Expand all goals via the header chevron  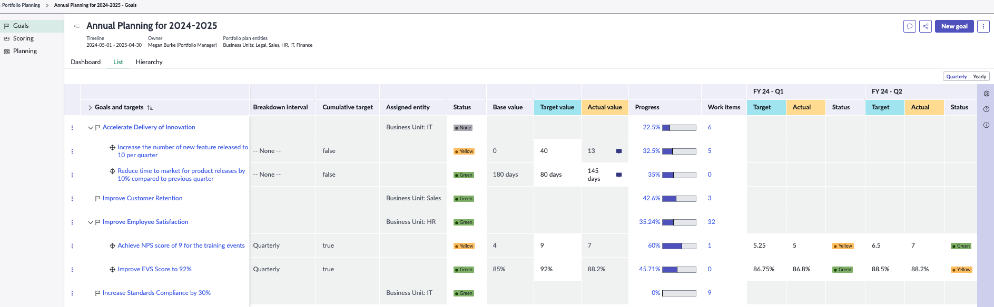[x=90, y=108]
